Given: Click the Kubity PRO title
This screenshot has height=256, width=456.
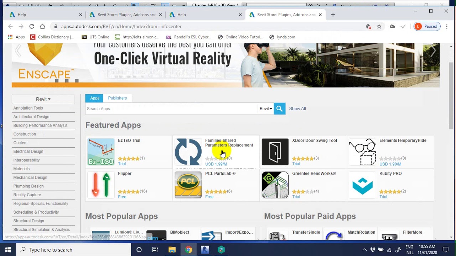Looking at the screenshot, I should point(390,174).
